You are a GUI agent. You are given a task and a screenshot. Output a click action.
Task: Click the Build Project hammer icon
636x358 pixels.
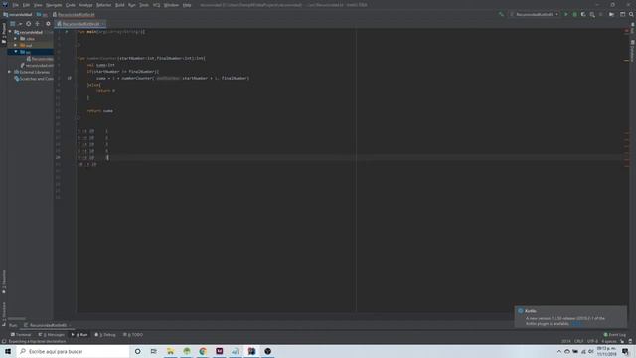[x=501, y=14]
